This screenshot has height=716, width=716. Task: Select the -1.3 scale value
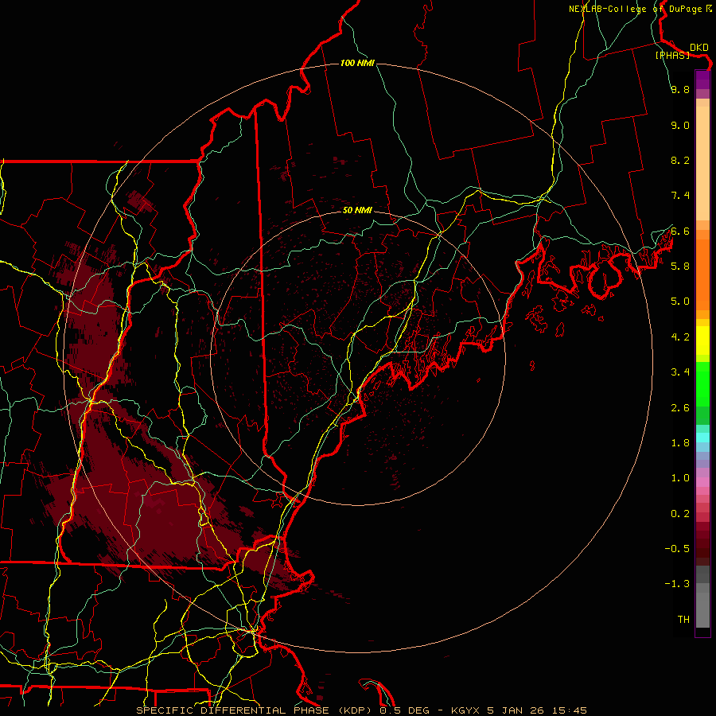point(677,584)
